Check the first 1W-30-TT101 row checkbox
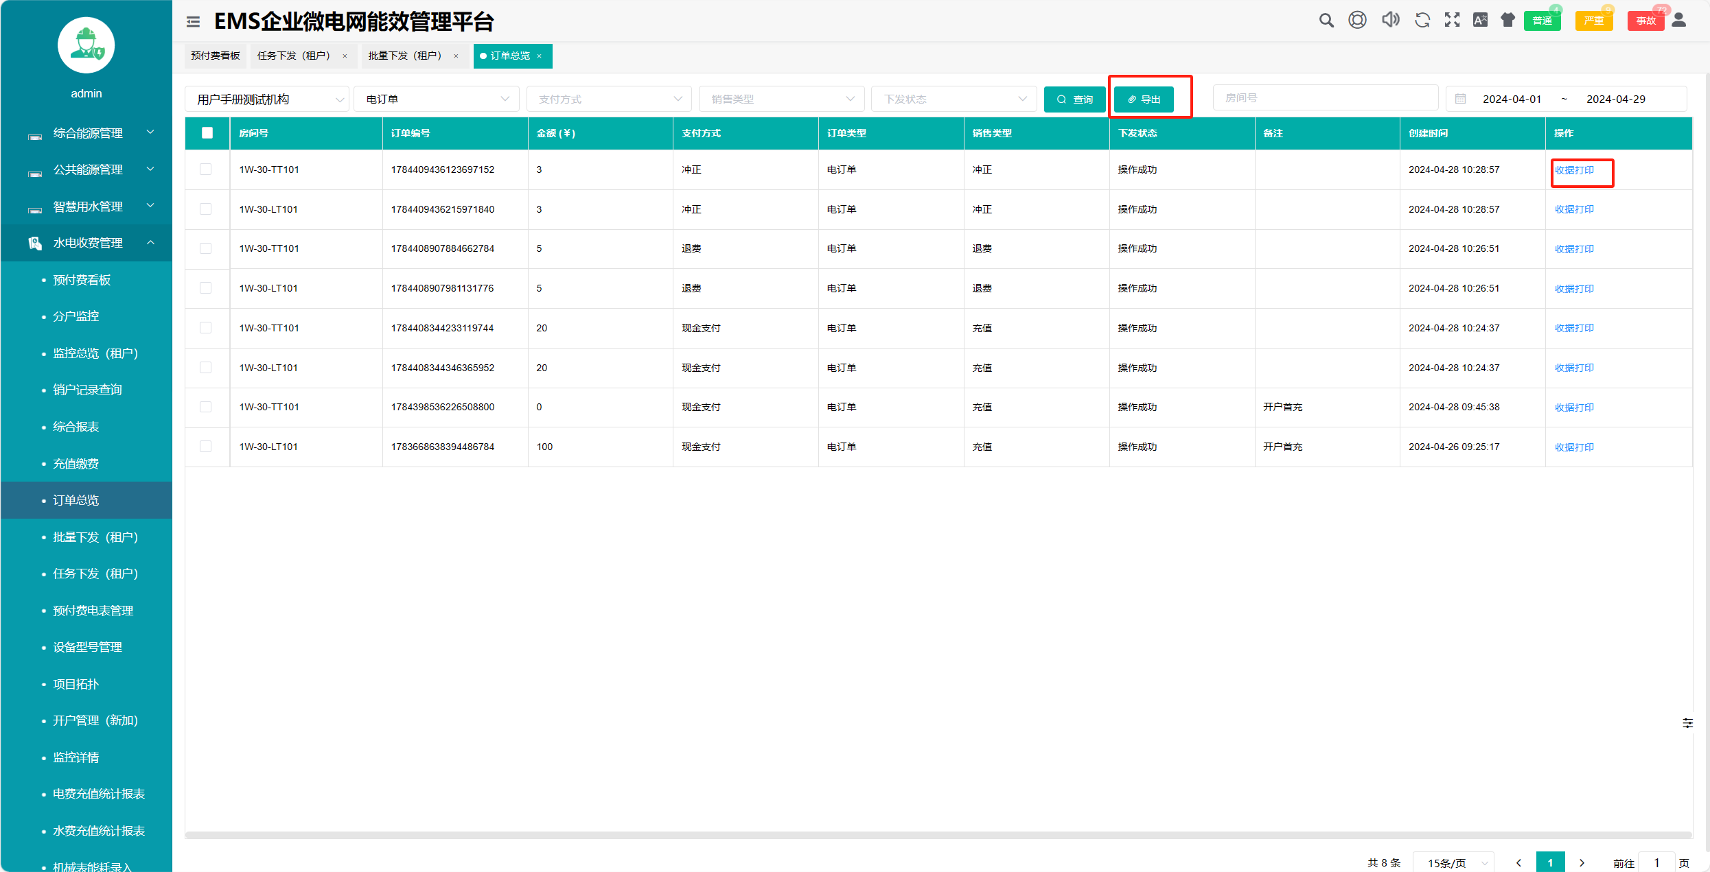1710x872 pixels. pyautogui.click(x=206, y=169)
